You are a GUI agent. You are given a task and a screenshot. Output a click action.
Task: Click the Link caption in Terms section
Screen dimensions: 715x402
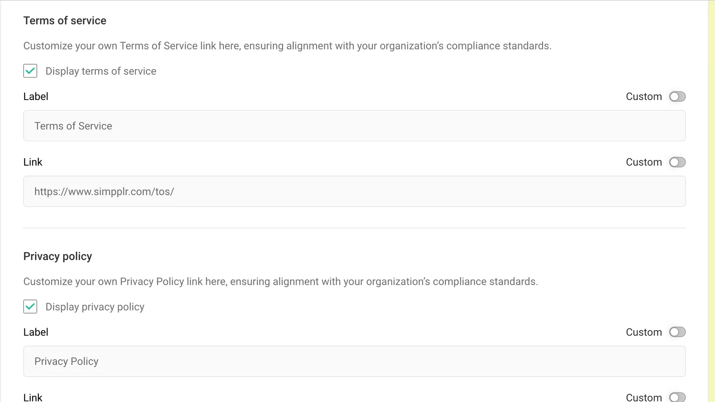coord(33,162)
